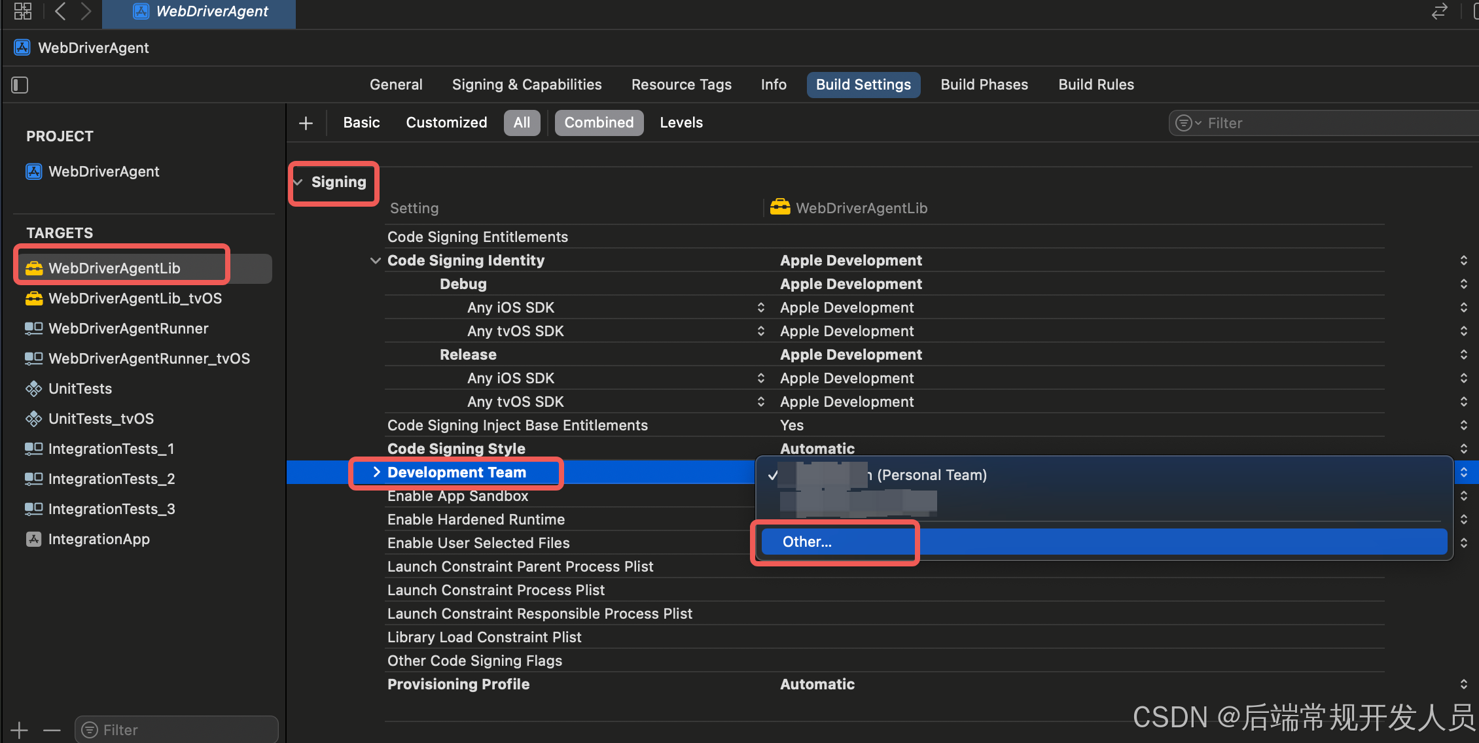
Task: Choose Other... in the team menu
Action: 1104,542
